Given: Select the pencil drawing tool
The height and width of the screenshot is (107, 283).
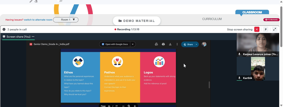Looking at the screenshot, I should point(31,1).
